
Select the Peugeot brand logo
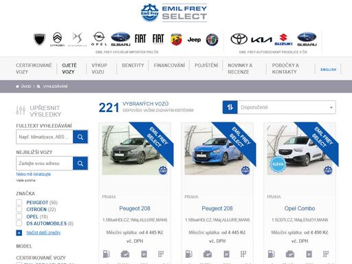pyautogui.click(x=39, y=39)
